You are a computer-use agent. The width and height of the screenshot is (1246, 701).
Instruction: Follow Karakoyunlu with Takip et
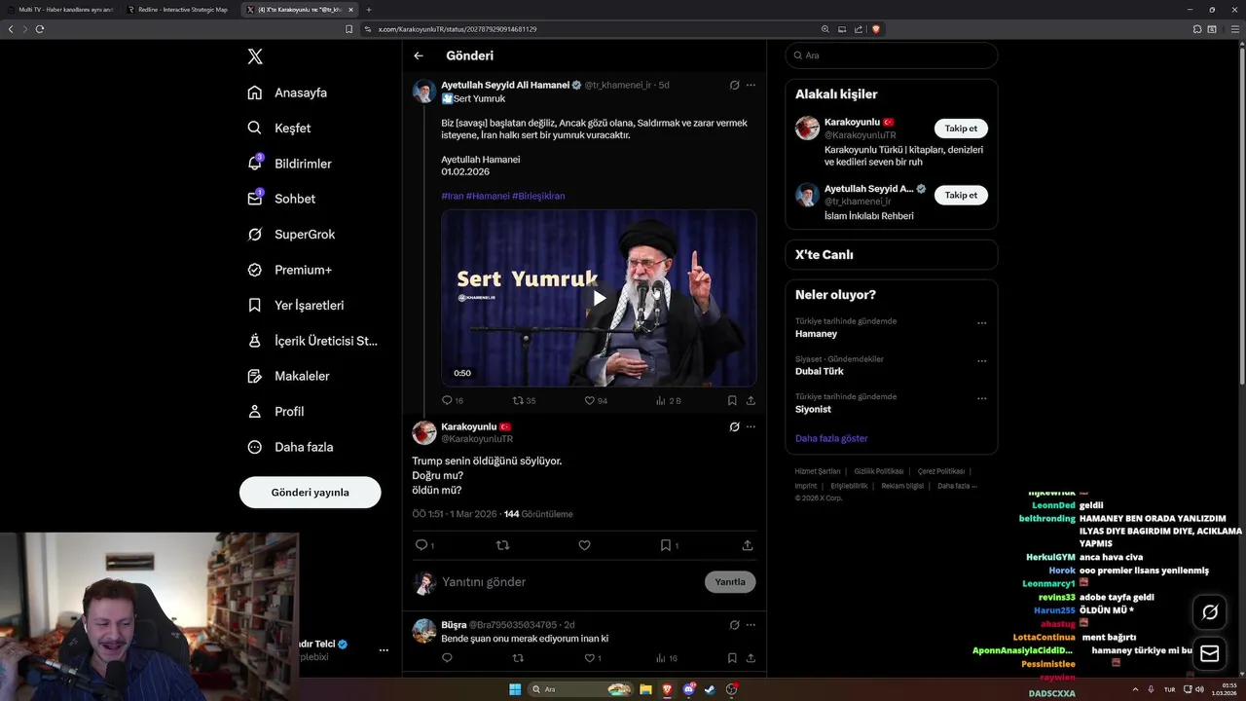click(961, 129)
